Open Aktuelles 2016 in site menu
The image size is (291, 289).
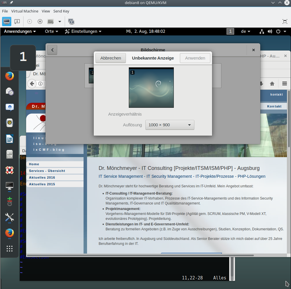[x=55, y=177]
